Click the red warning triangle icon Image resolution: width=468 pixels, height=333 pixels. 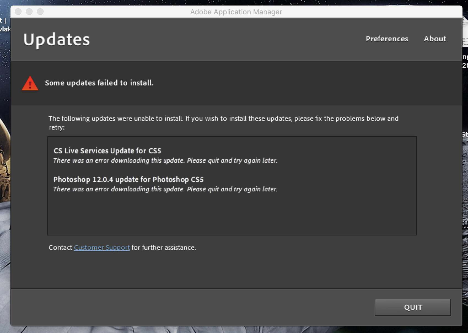coord(30,83)
